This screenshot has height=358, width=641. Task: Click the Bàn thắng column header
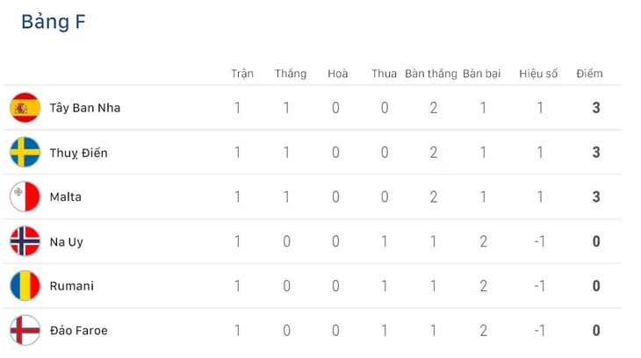(x=431, y=74)
